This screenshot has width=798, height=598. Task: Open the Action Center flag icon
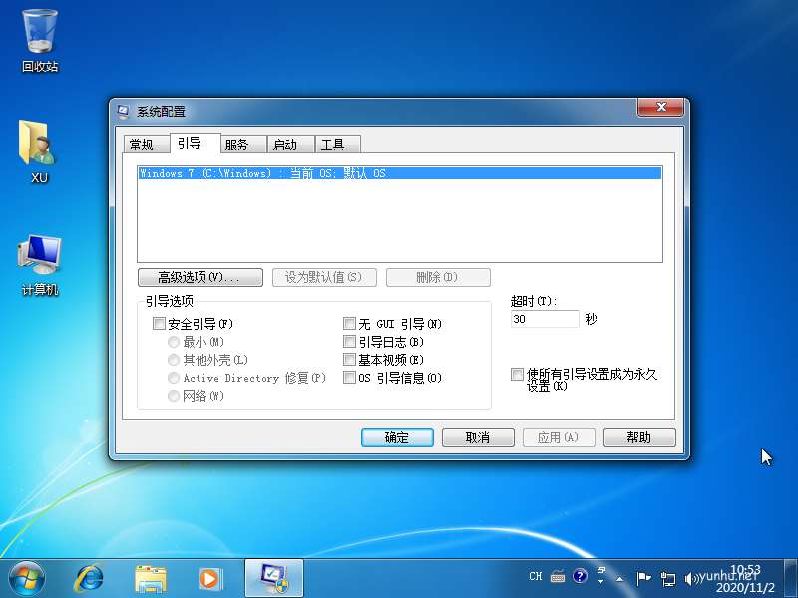pyautogui.click(x=643, y=576)
